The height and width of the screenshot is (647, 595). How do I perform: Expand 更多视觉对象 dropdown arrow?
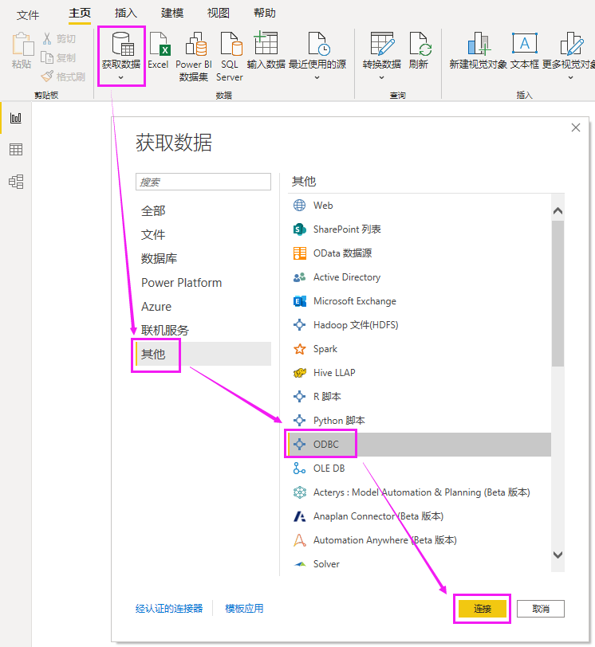(570, 77)
